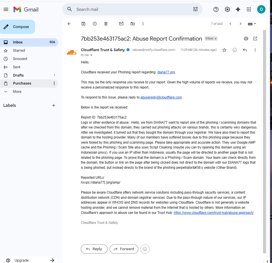272x263 pixels.
Task: Click the abusereply@cloudflare.com link
Action: tap(161, 97)
